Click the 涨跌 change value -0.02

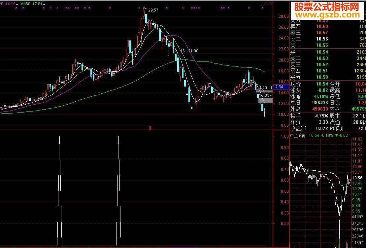pyautogui.click(x=322, y=90)
